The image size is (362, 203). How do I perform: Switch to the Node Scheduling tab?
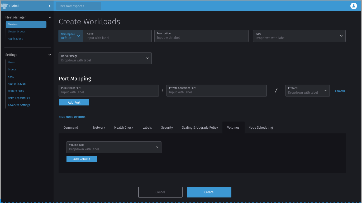tap(260, 127)
